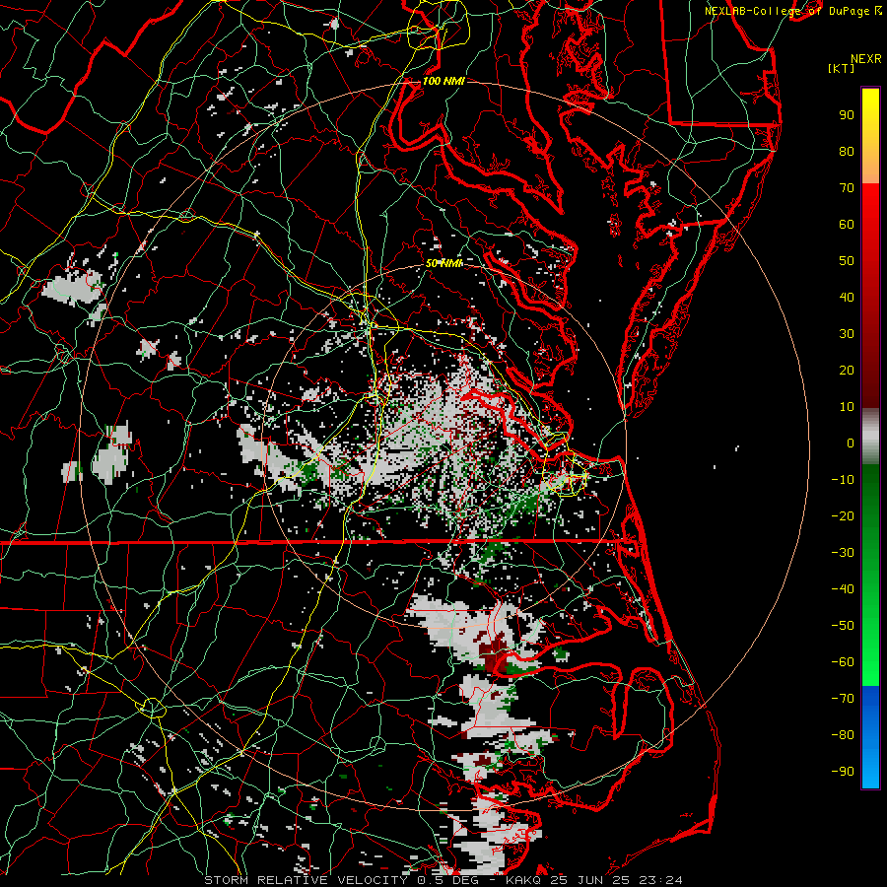Click the -60 scale value

pyautogui.click(x=843, y=662)
